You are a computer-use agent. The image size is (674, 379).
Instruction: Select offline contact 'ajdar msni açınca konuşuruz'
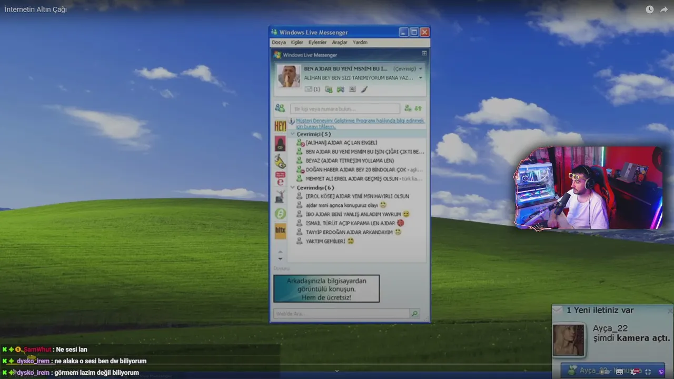342,205
